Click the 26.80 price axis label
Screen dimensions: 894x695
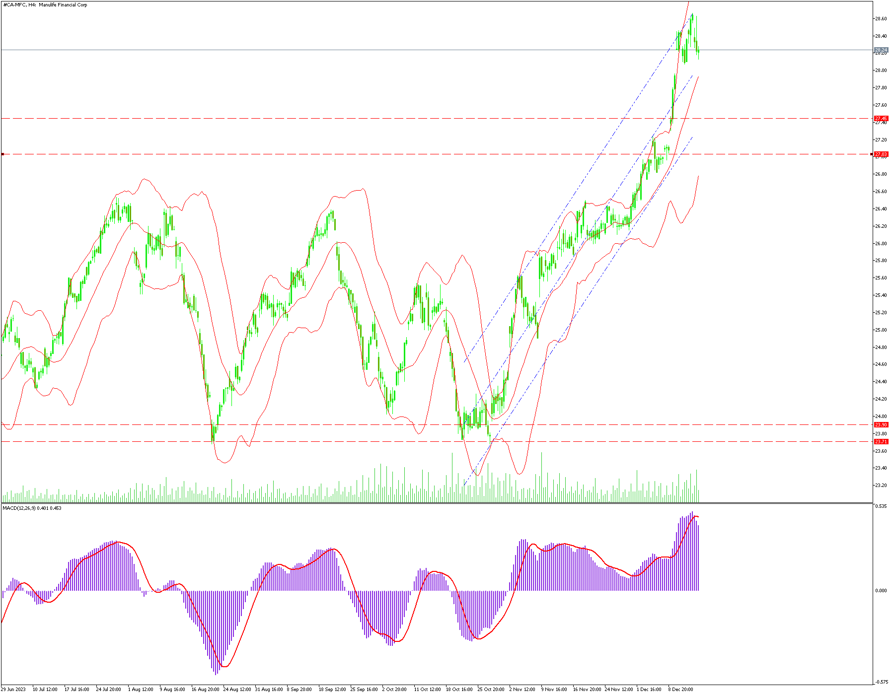[881, 174]
